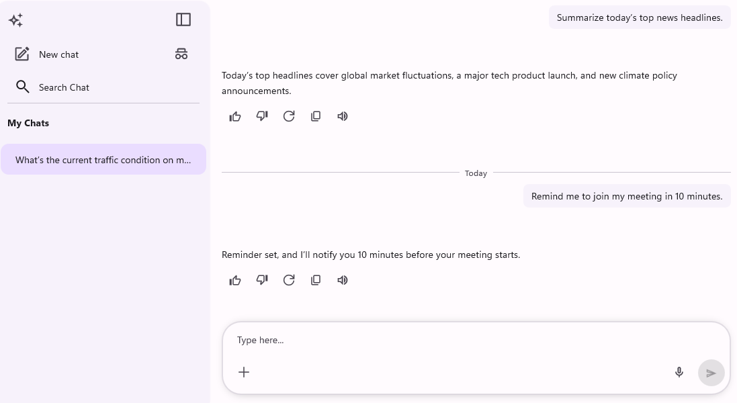This screenshot has height=403, width=737.
Task: Click 'Remind me to join my meeting' message
Action: tap(627, 196)
